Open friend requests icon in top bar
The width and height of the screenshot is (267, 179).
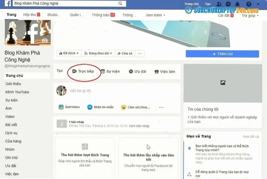tap(219, 4)
